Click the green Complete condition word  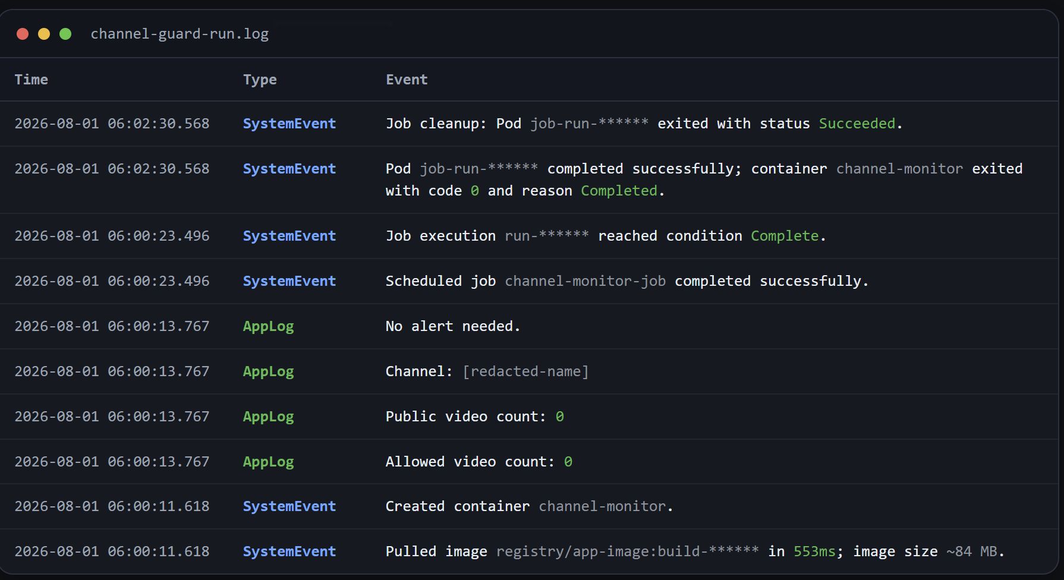[785, 236]
